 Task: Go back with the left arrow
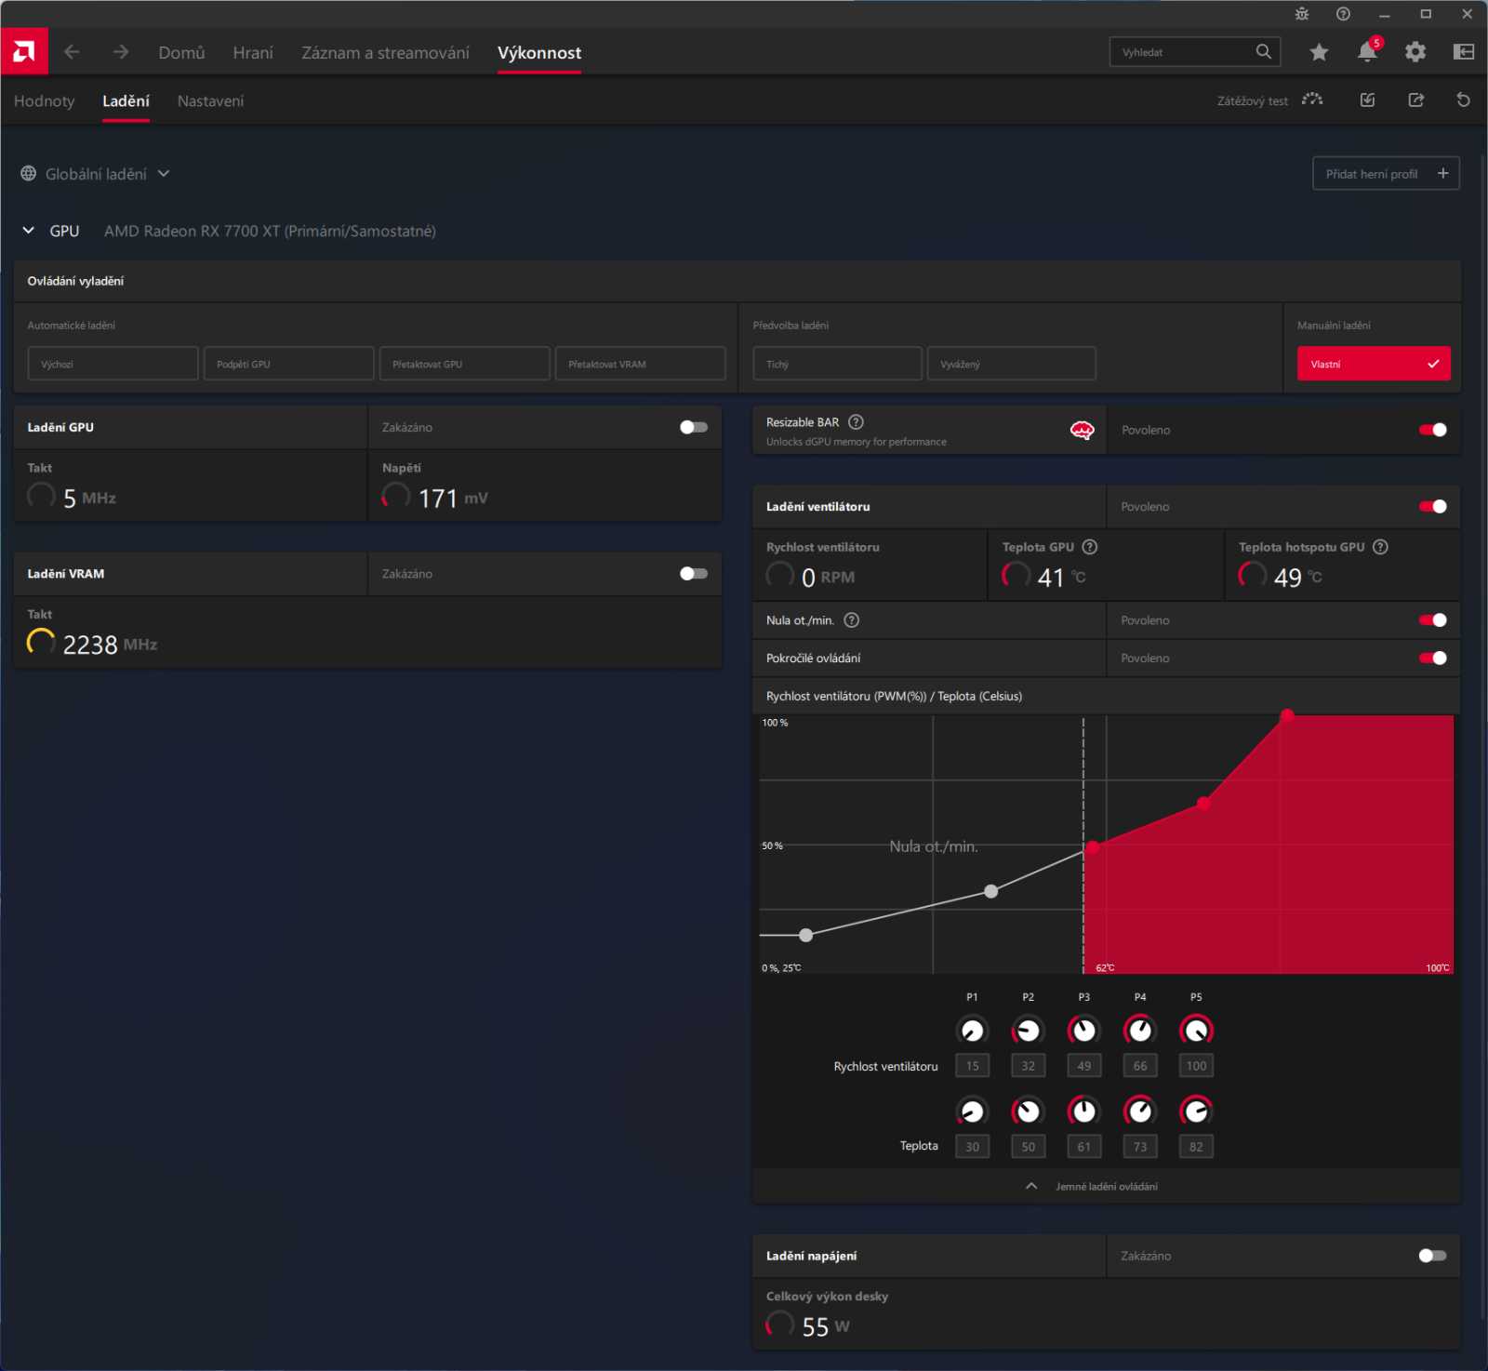tap(72, 52)
